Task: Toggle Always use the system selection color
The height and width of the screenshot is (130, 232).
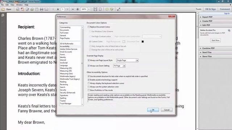Action: click(88, 87)
